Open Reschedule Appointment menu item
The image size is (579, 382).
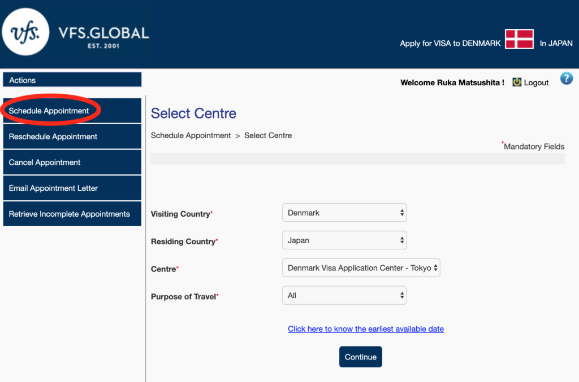click(x=72, y=137)
